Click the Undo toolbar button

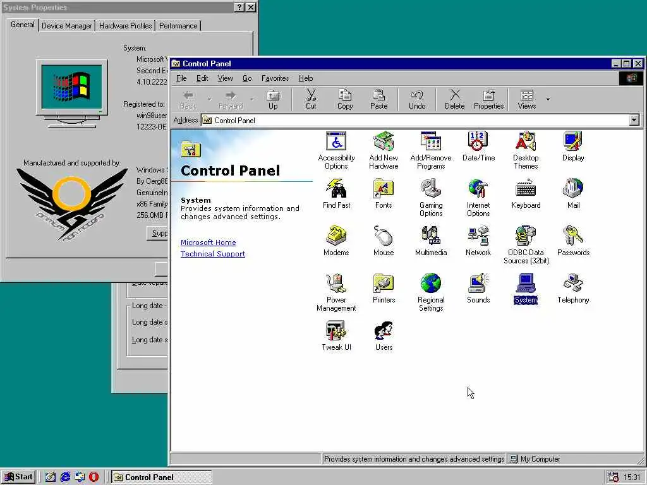coord(417,100)
